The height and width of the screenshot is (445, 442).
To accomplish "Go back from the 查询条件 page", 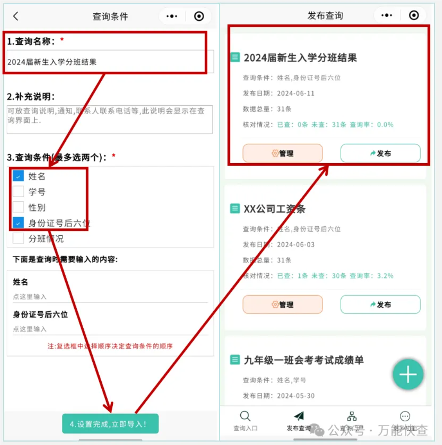I will click(16, 16).
